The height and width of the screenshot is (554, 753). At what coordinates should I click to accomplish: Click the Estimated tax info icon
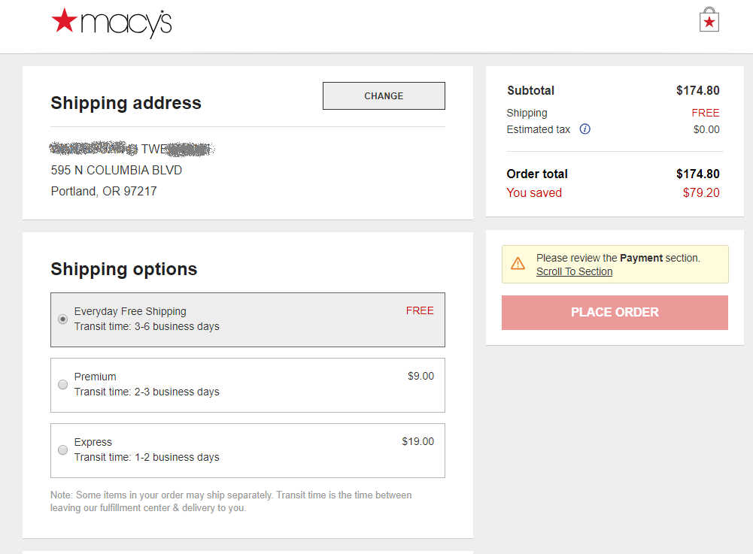[585, 129]
